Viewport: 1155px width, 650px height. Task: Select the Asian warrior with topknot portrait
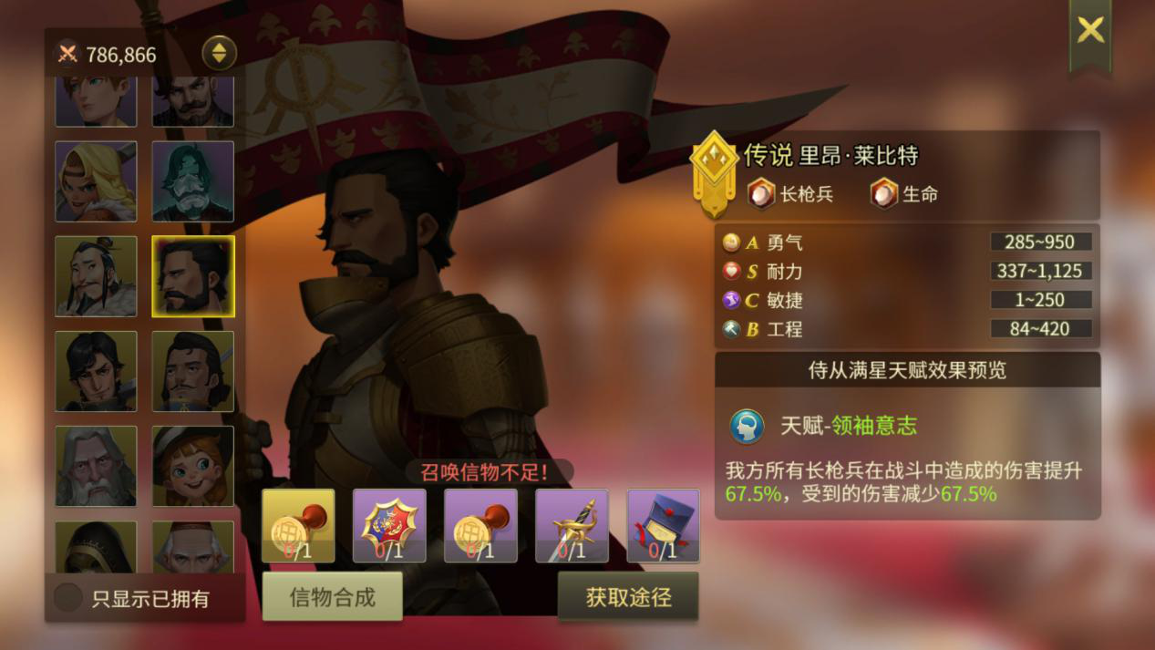click(x=96, y=276)
